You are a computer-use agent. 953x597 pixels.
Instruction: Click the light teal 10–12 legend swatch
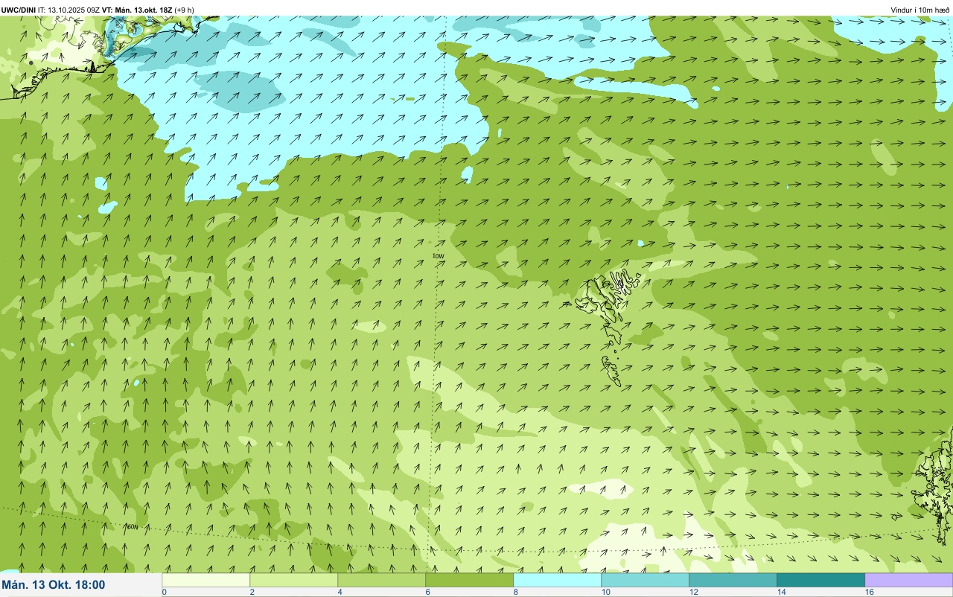tap(645, 580)
